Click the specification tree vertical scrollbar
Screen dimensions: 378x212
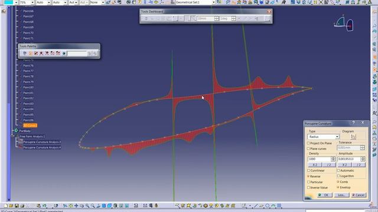9,104
